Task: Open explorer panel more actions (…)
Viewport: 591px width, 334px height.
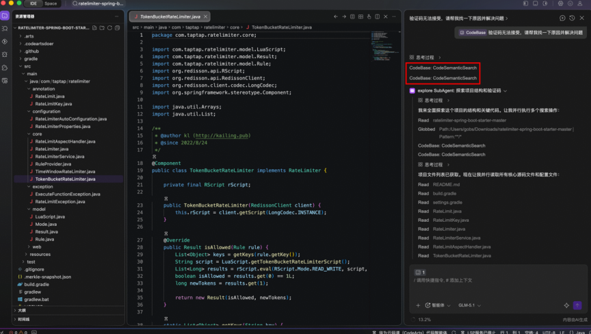Action: pos(116,16)
